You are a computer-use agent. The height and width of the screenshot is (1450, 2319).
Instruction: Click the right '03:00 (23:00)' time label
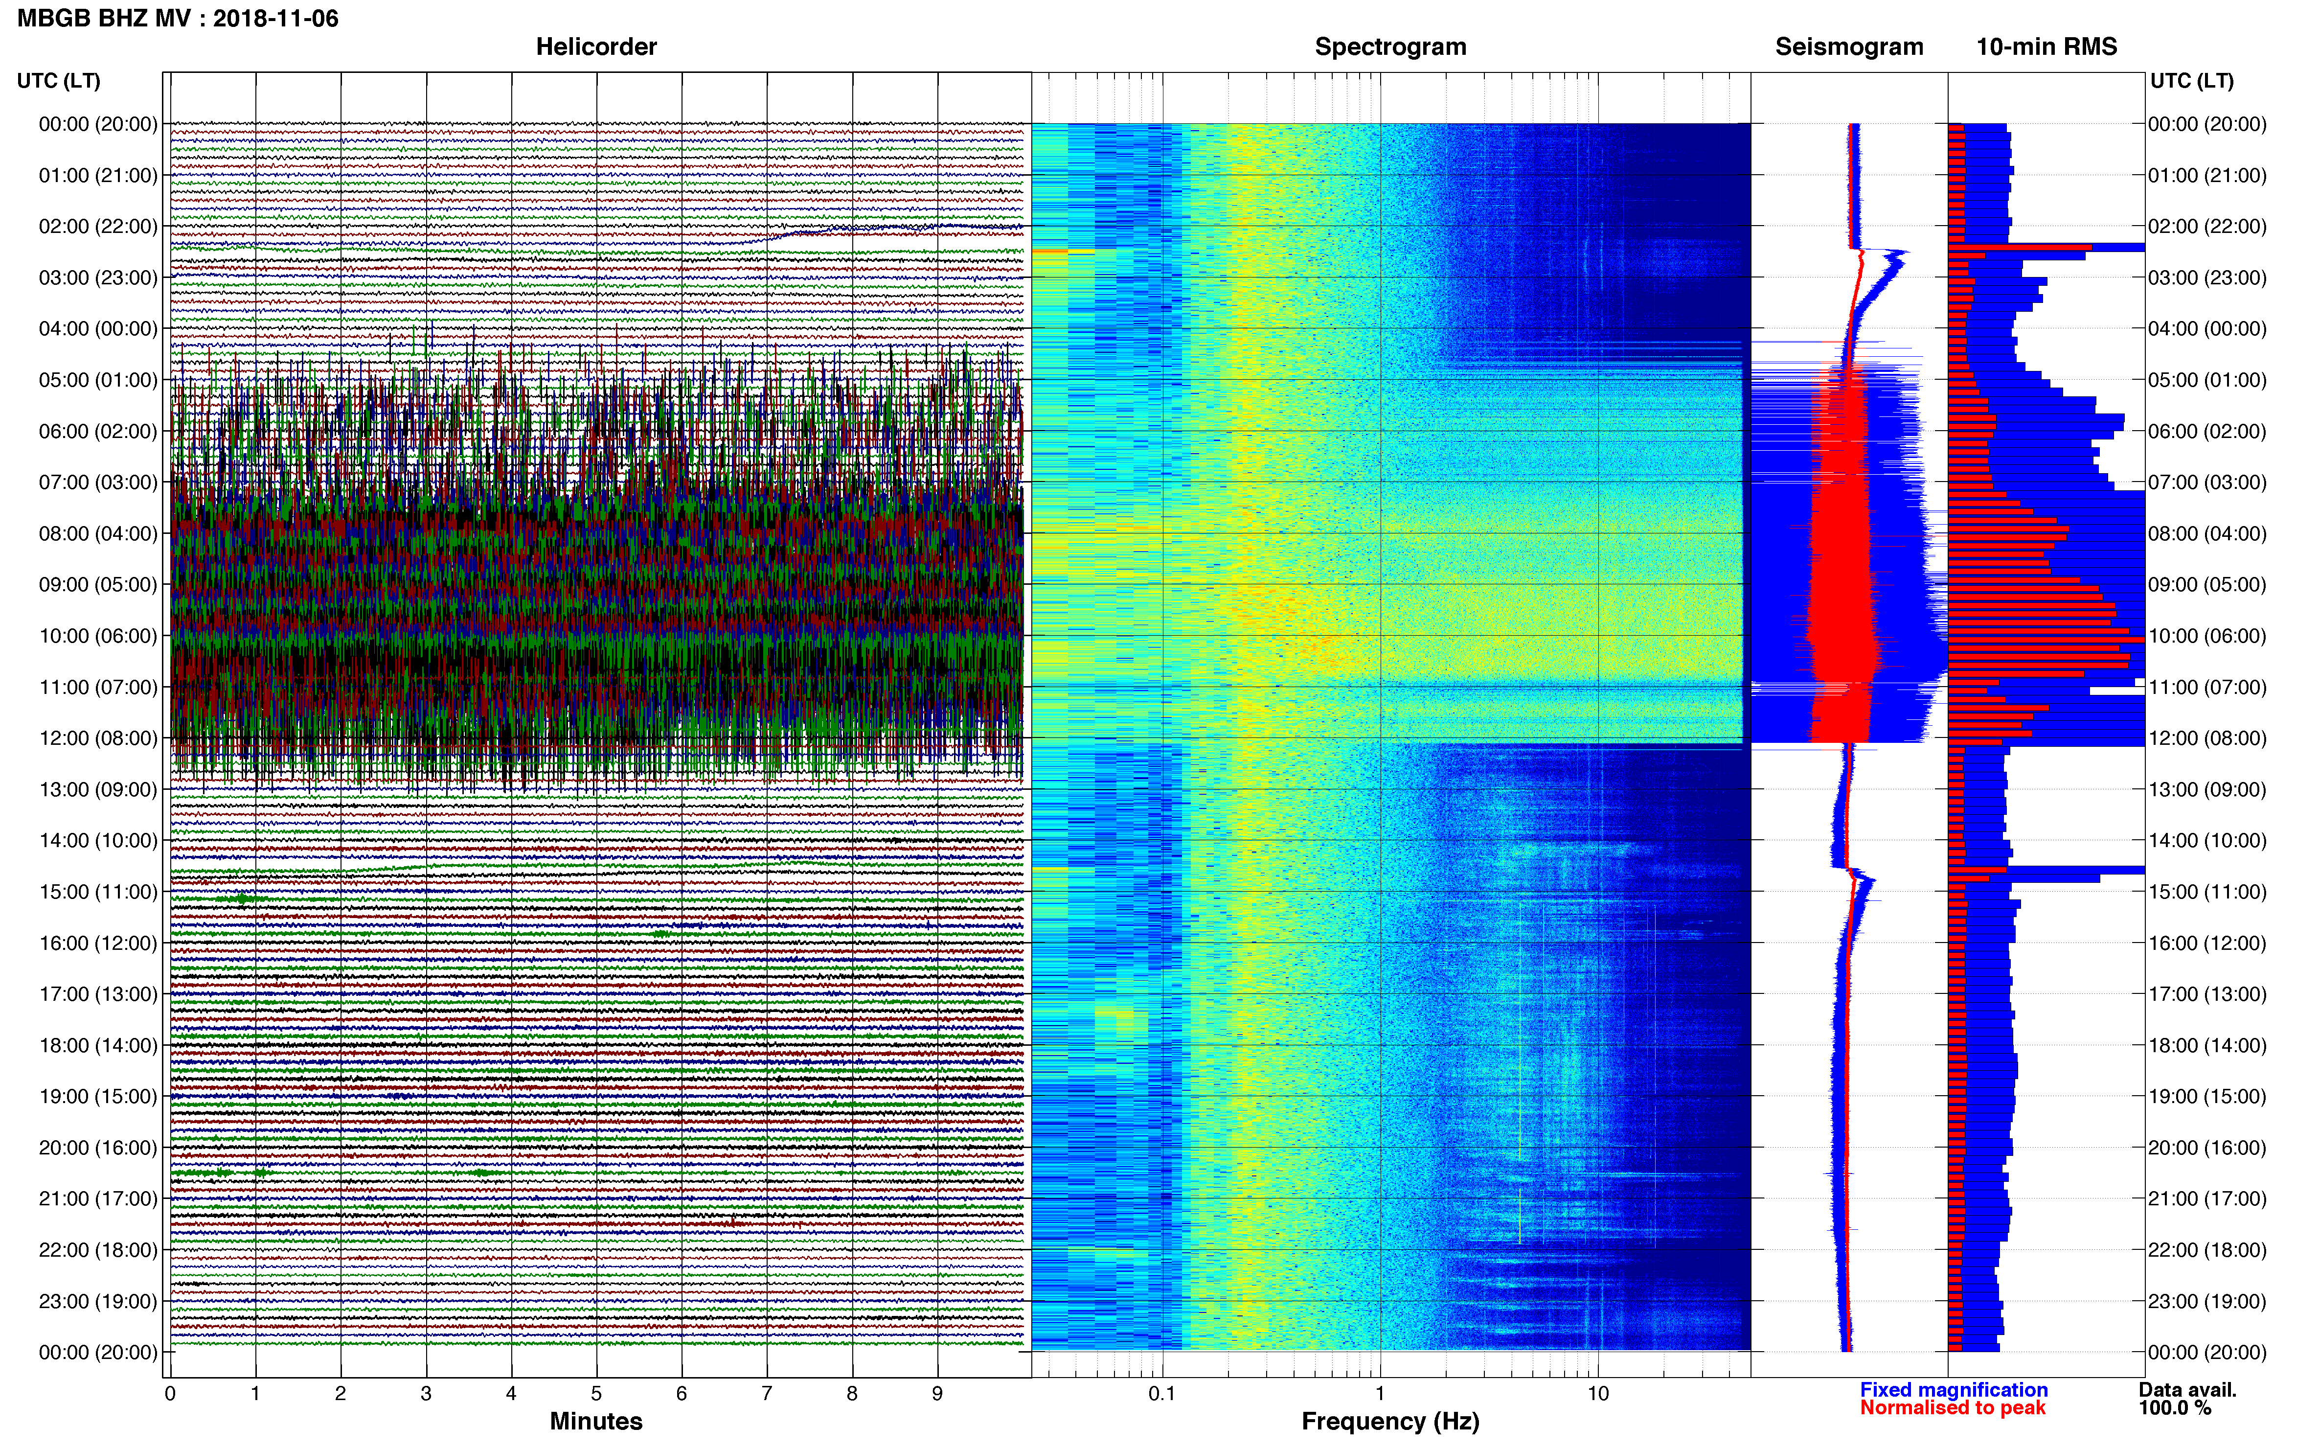pos(2207,277)
